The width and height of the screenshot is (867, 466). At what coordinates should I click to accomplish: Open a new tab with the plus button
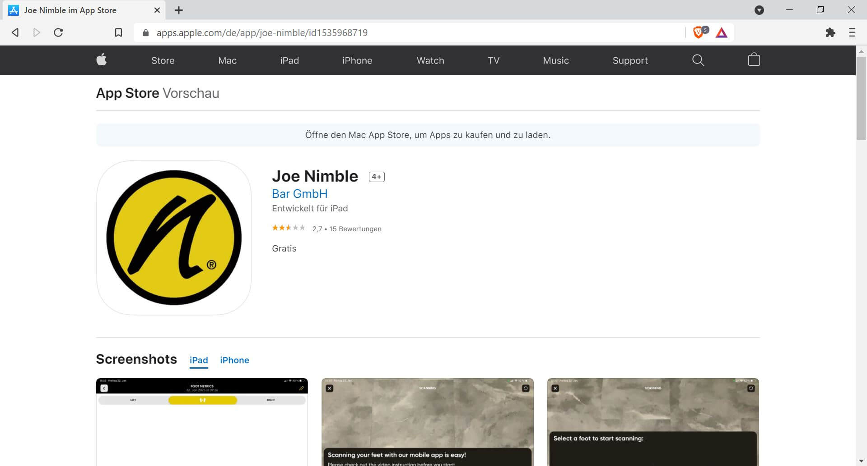pyautogui.click(x=179, y=10)
